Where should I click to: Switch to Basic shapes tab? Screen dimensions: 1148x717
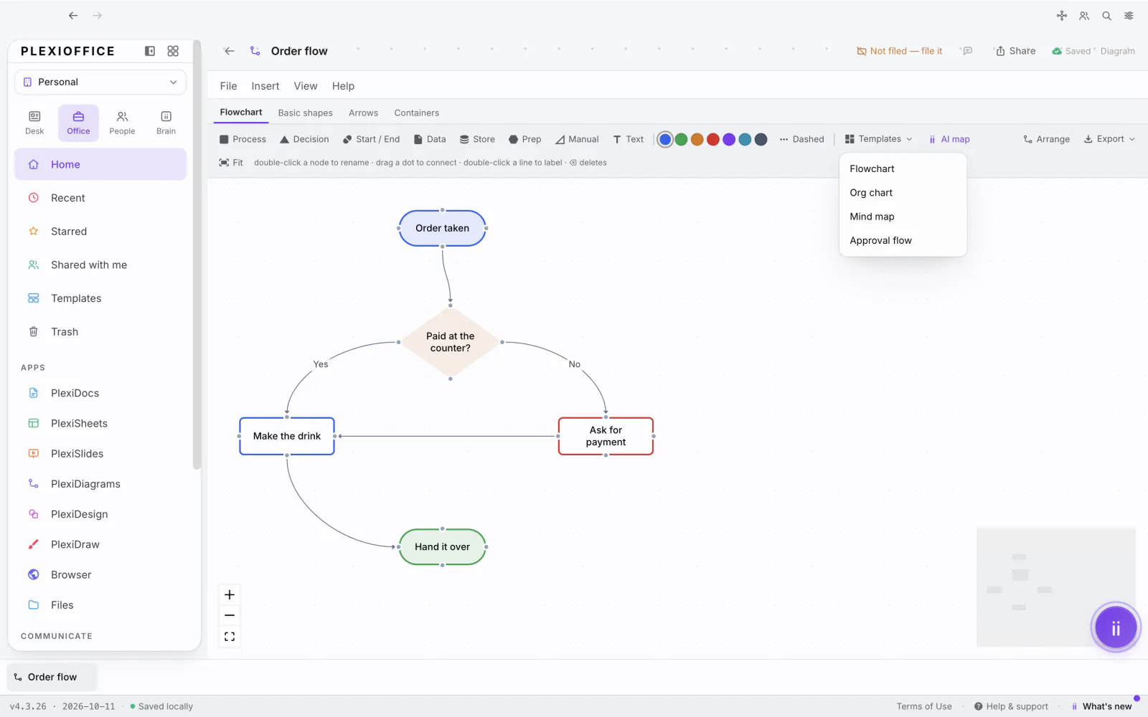click(305, 113)
